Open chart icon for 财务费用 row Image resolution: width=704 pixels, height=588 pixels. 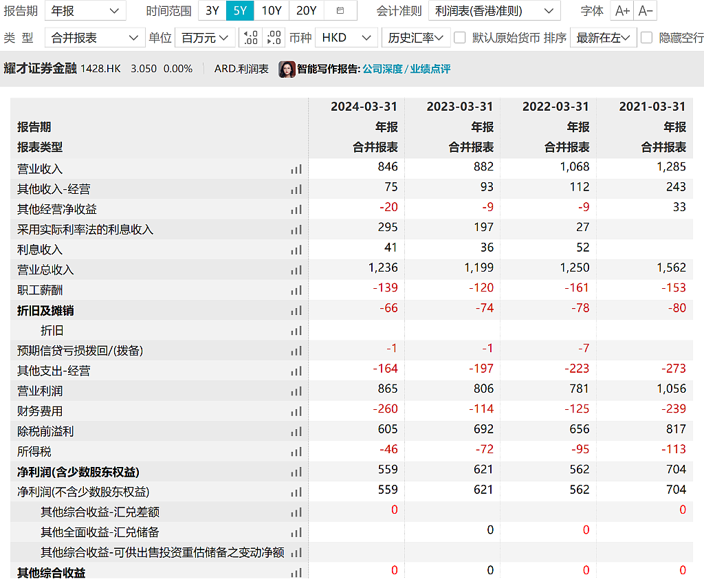[x=296, y=411]
